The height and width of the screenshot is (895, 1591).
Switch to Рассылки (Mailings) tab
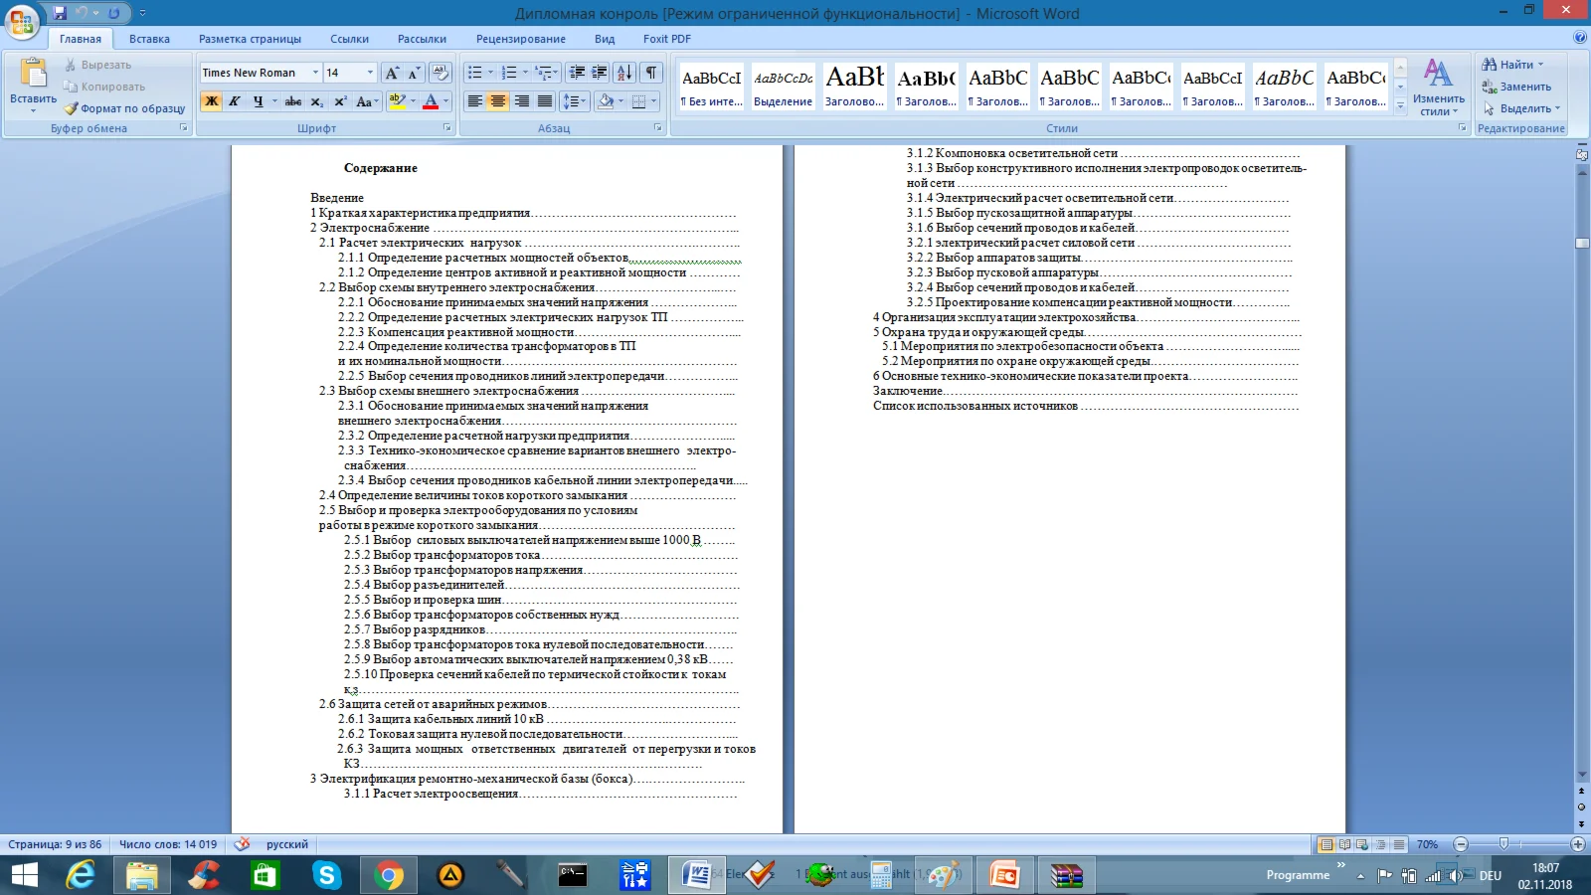coord(422,39)
